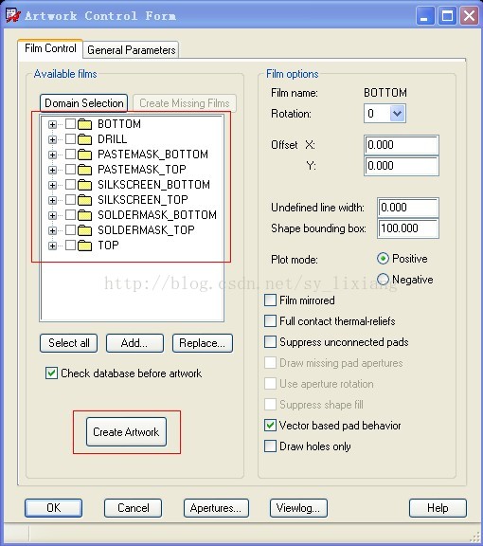This screenshot has width=483, height=546.
Task: Check the DRILL film checkbox
Action: [x=71, y=139]
